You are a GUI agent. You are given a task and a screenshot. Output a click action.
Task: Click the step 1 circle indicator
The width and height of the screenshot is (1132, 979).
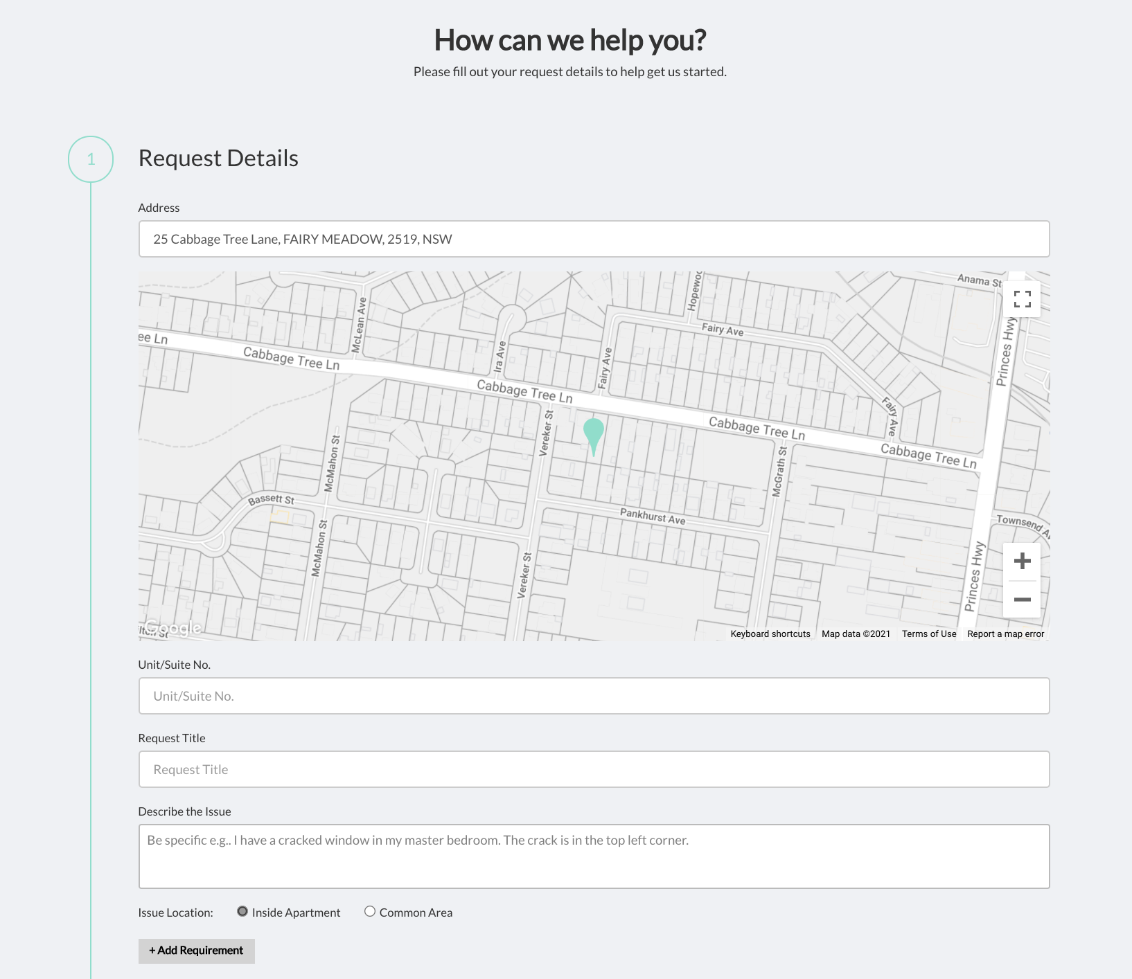(90, 159)
